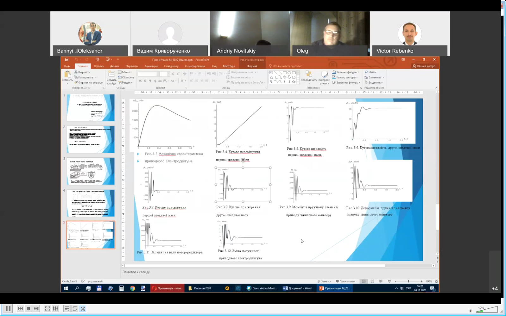
Task: Open the Слайд-шоу tab
Action: point(171,66)
